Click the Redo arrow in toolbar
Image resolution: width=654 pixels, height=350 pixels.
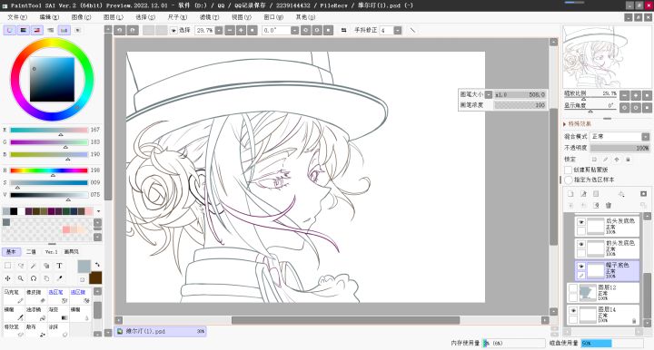click(133, 31)
